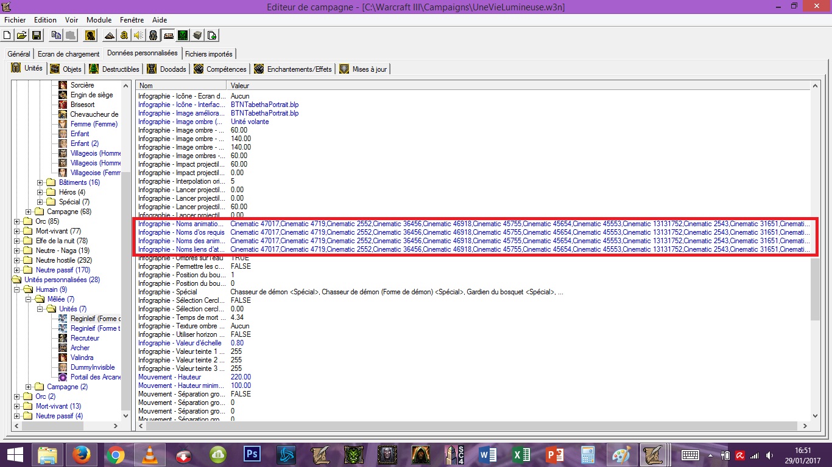Click the gold portrait toolbar icon
Viewport: 832px width, 467px height.
point(90,35)
